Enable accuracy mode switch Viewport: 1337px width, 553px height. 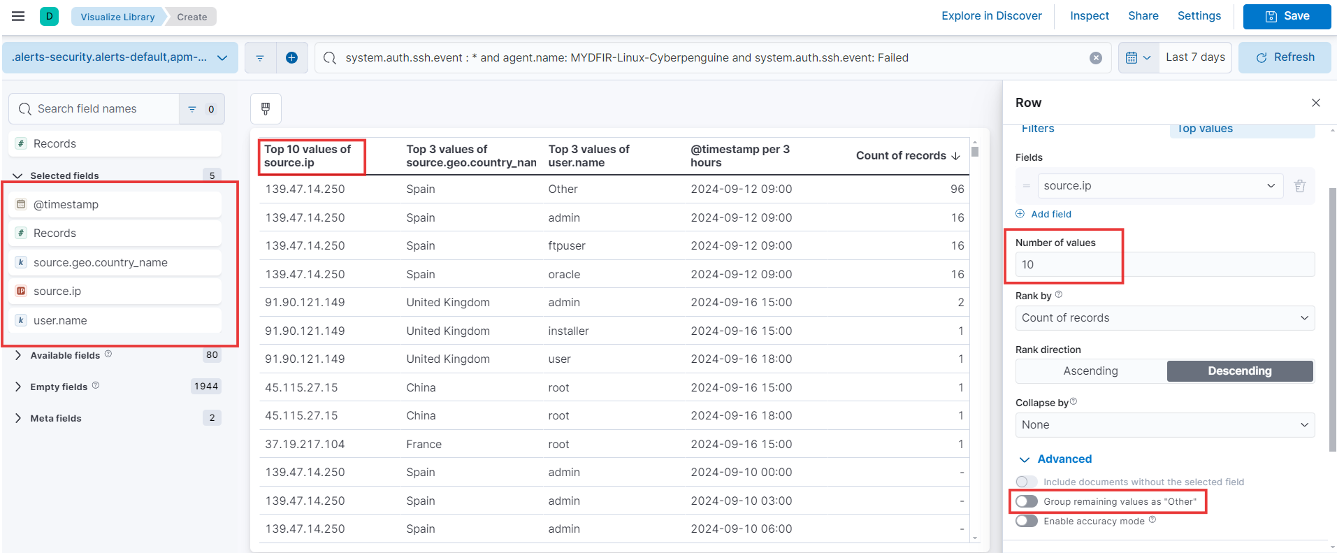tap(1027, 521)
